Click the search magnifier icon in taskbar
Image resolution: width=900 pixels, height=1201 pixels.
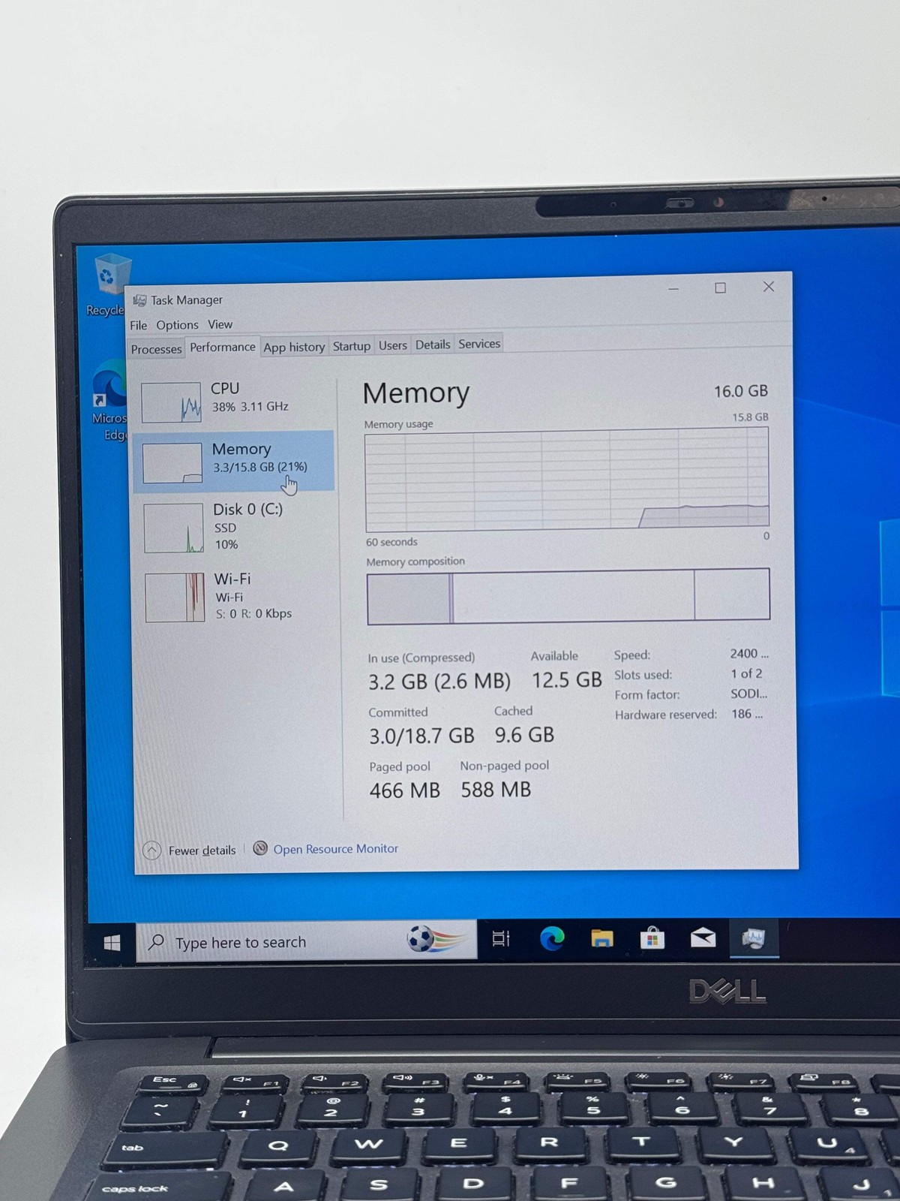(x=156, y=942)
